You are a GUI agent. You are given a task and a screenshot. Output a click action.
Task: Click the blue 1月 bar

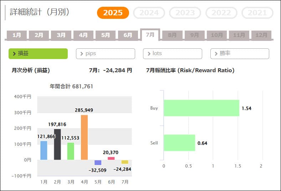coord(44,150)
